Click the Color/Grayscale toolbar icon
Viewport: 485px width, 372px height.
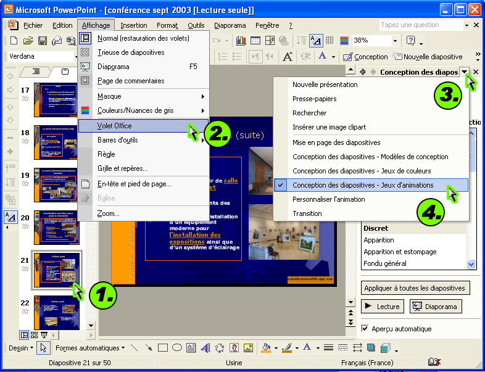(344, 40)
